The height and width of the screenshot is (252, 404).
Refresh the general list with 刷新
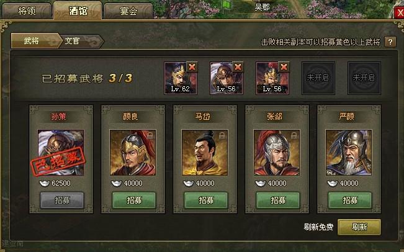coord(359,227)
